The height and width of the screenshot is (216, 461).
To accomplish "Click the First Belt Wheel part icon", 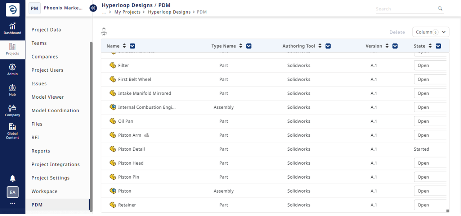I will coord(113,79).
